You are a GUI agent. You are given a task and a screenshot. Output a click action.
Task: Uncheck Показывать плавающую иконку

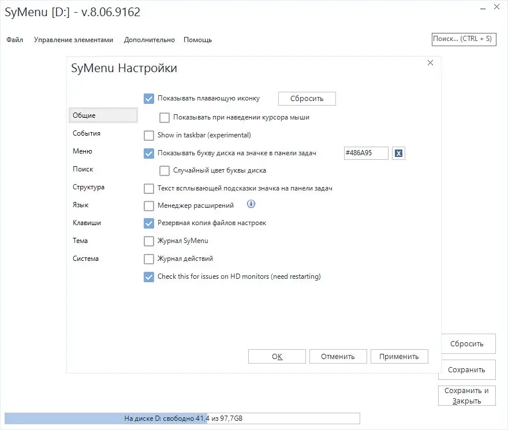coord(149,99)
